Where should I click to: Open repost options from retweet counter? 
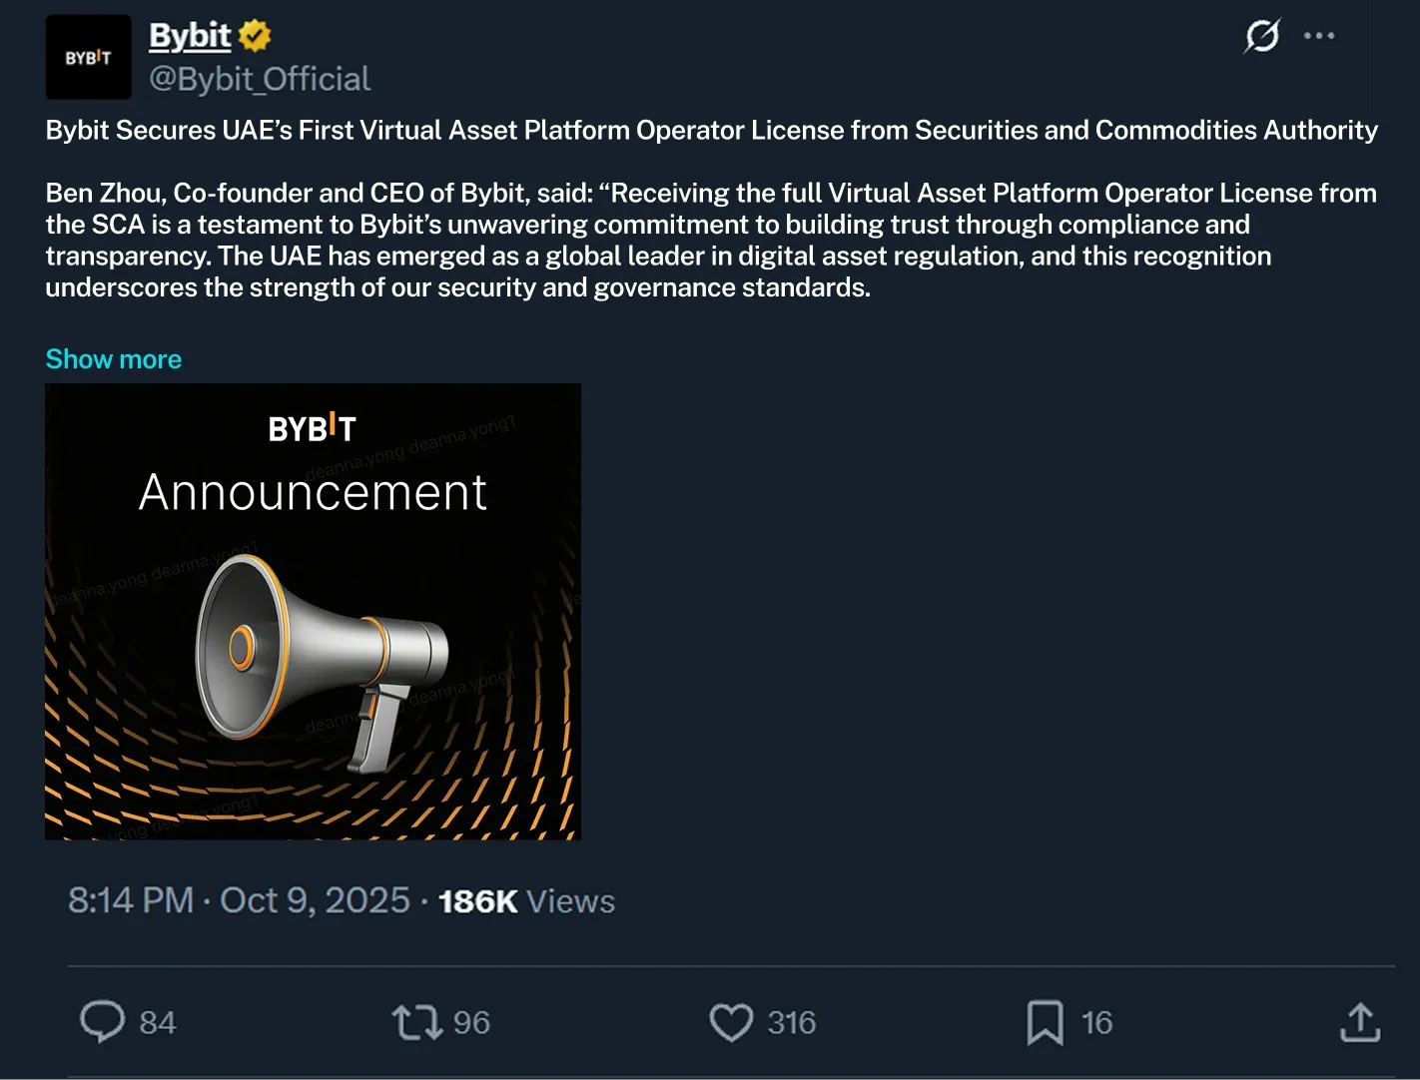[x=471, y=1022]
